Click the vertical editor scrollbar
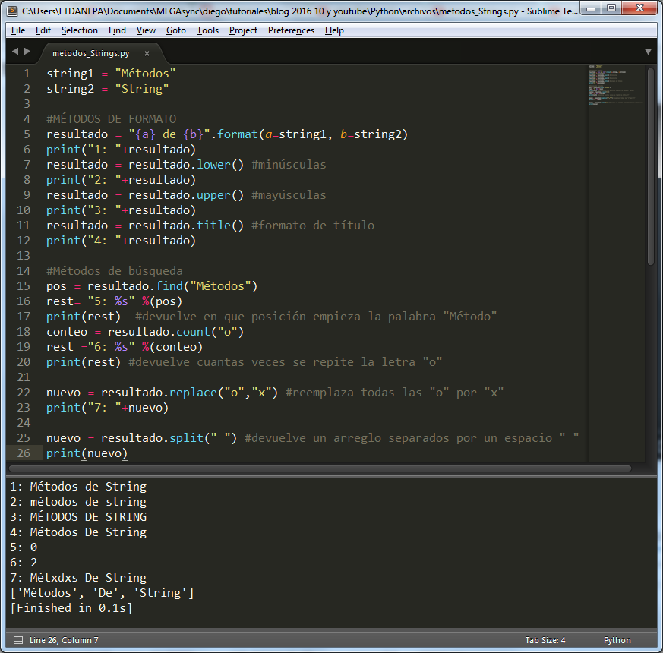663x653 pixels. tap(651, 167)
